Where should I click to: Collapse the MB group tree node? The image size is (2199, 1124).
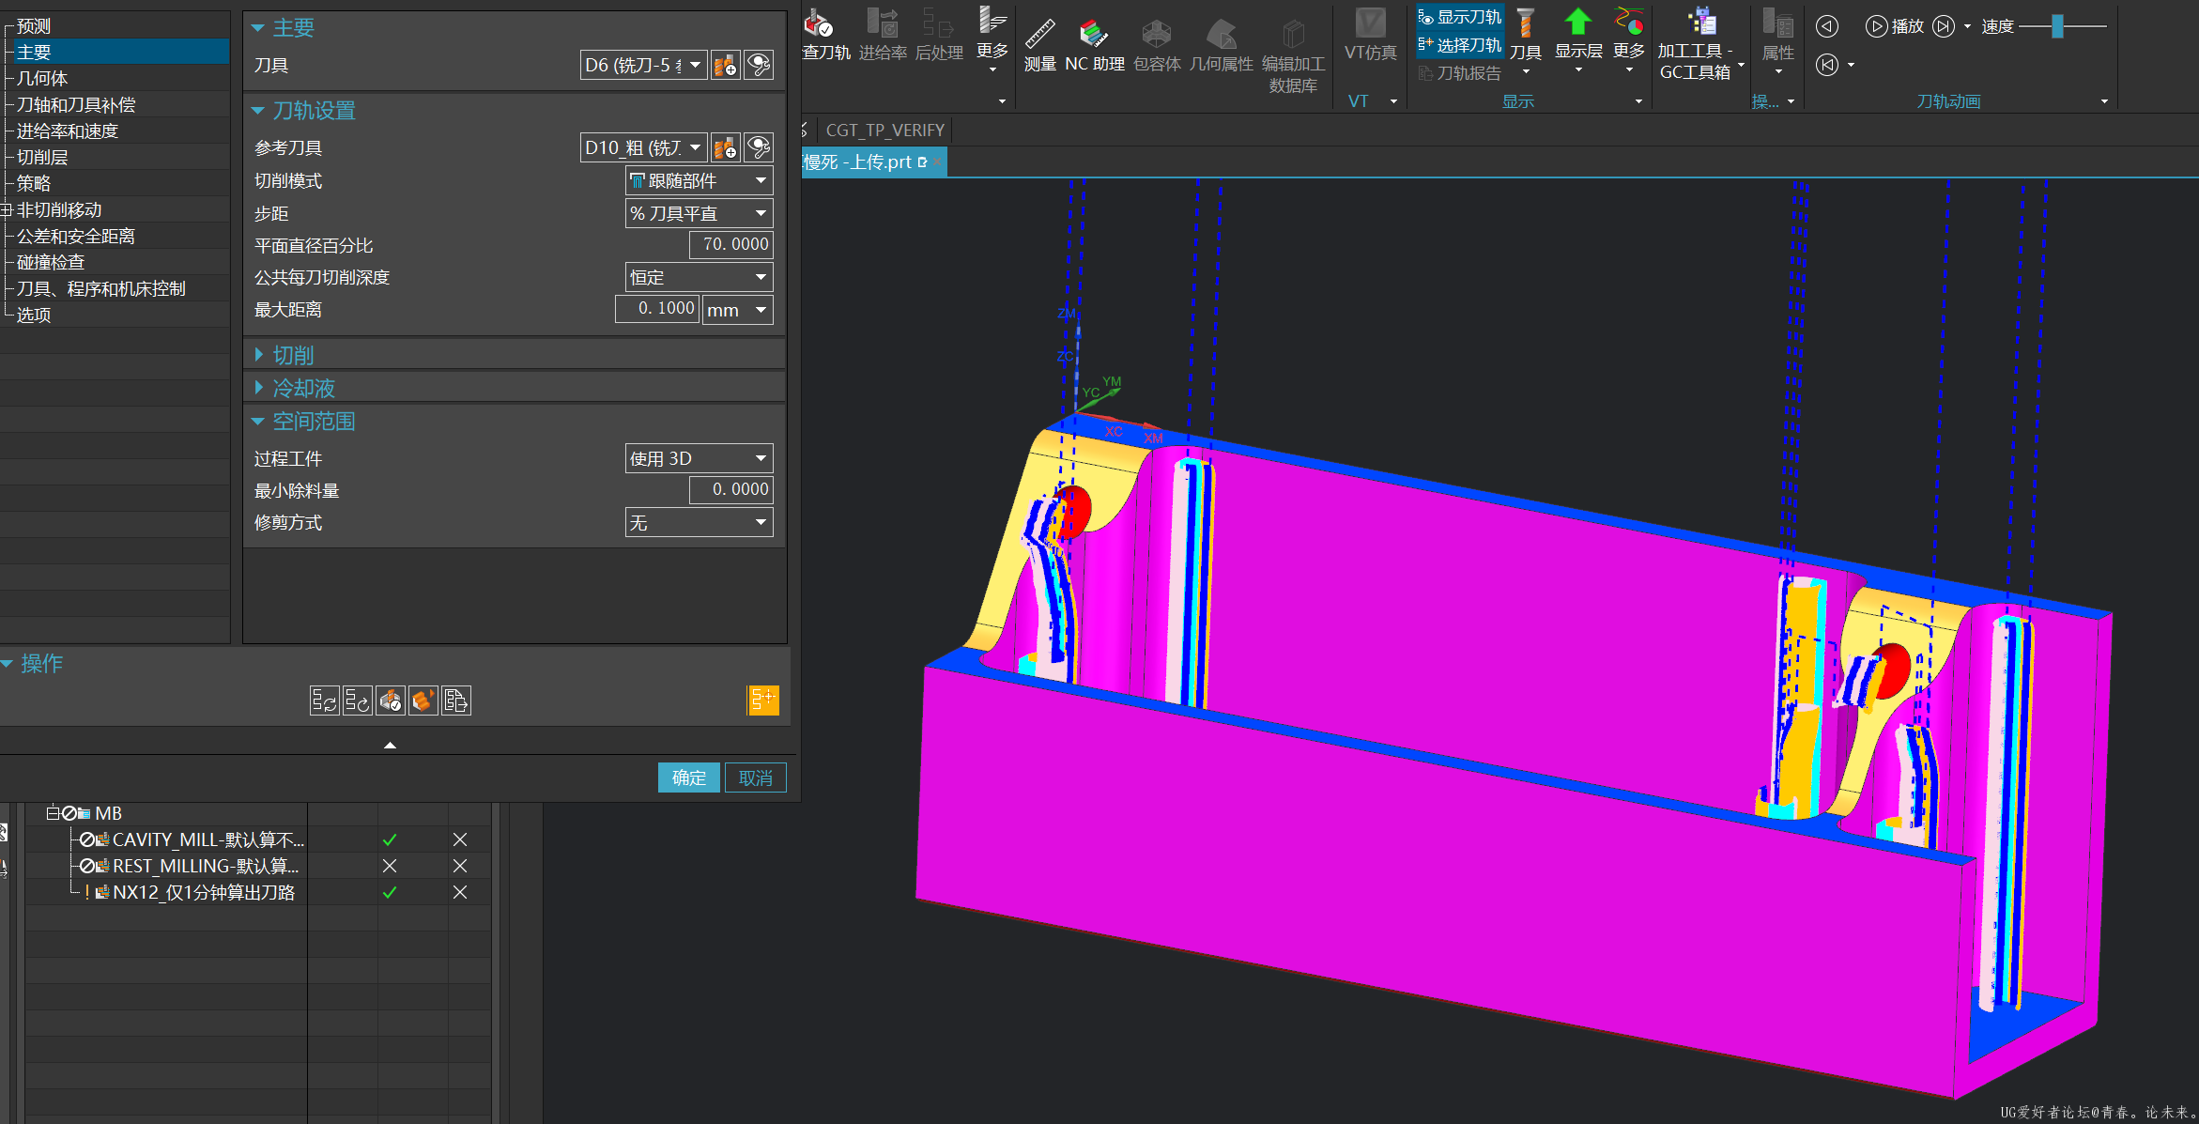click(53, 813)
